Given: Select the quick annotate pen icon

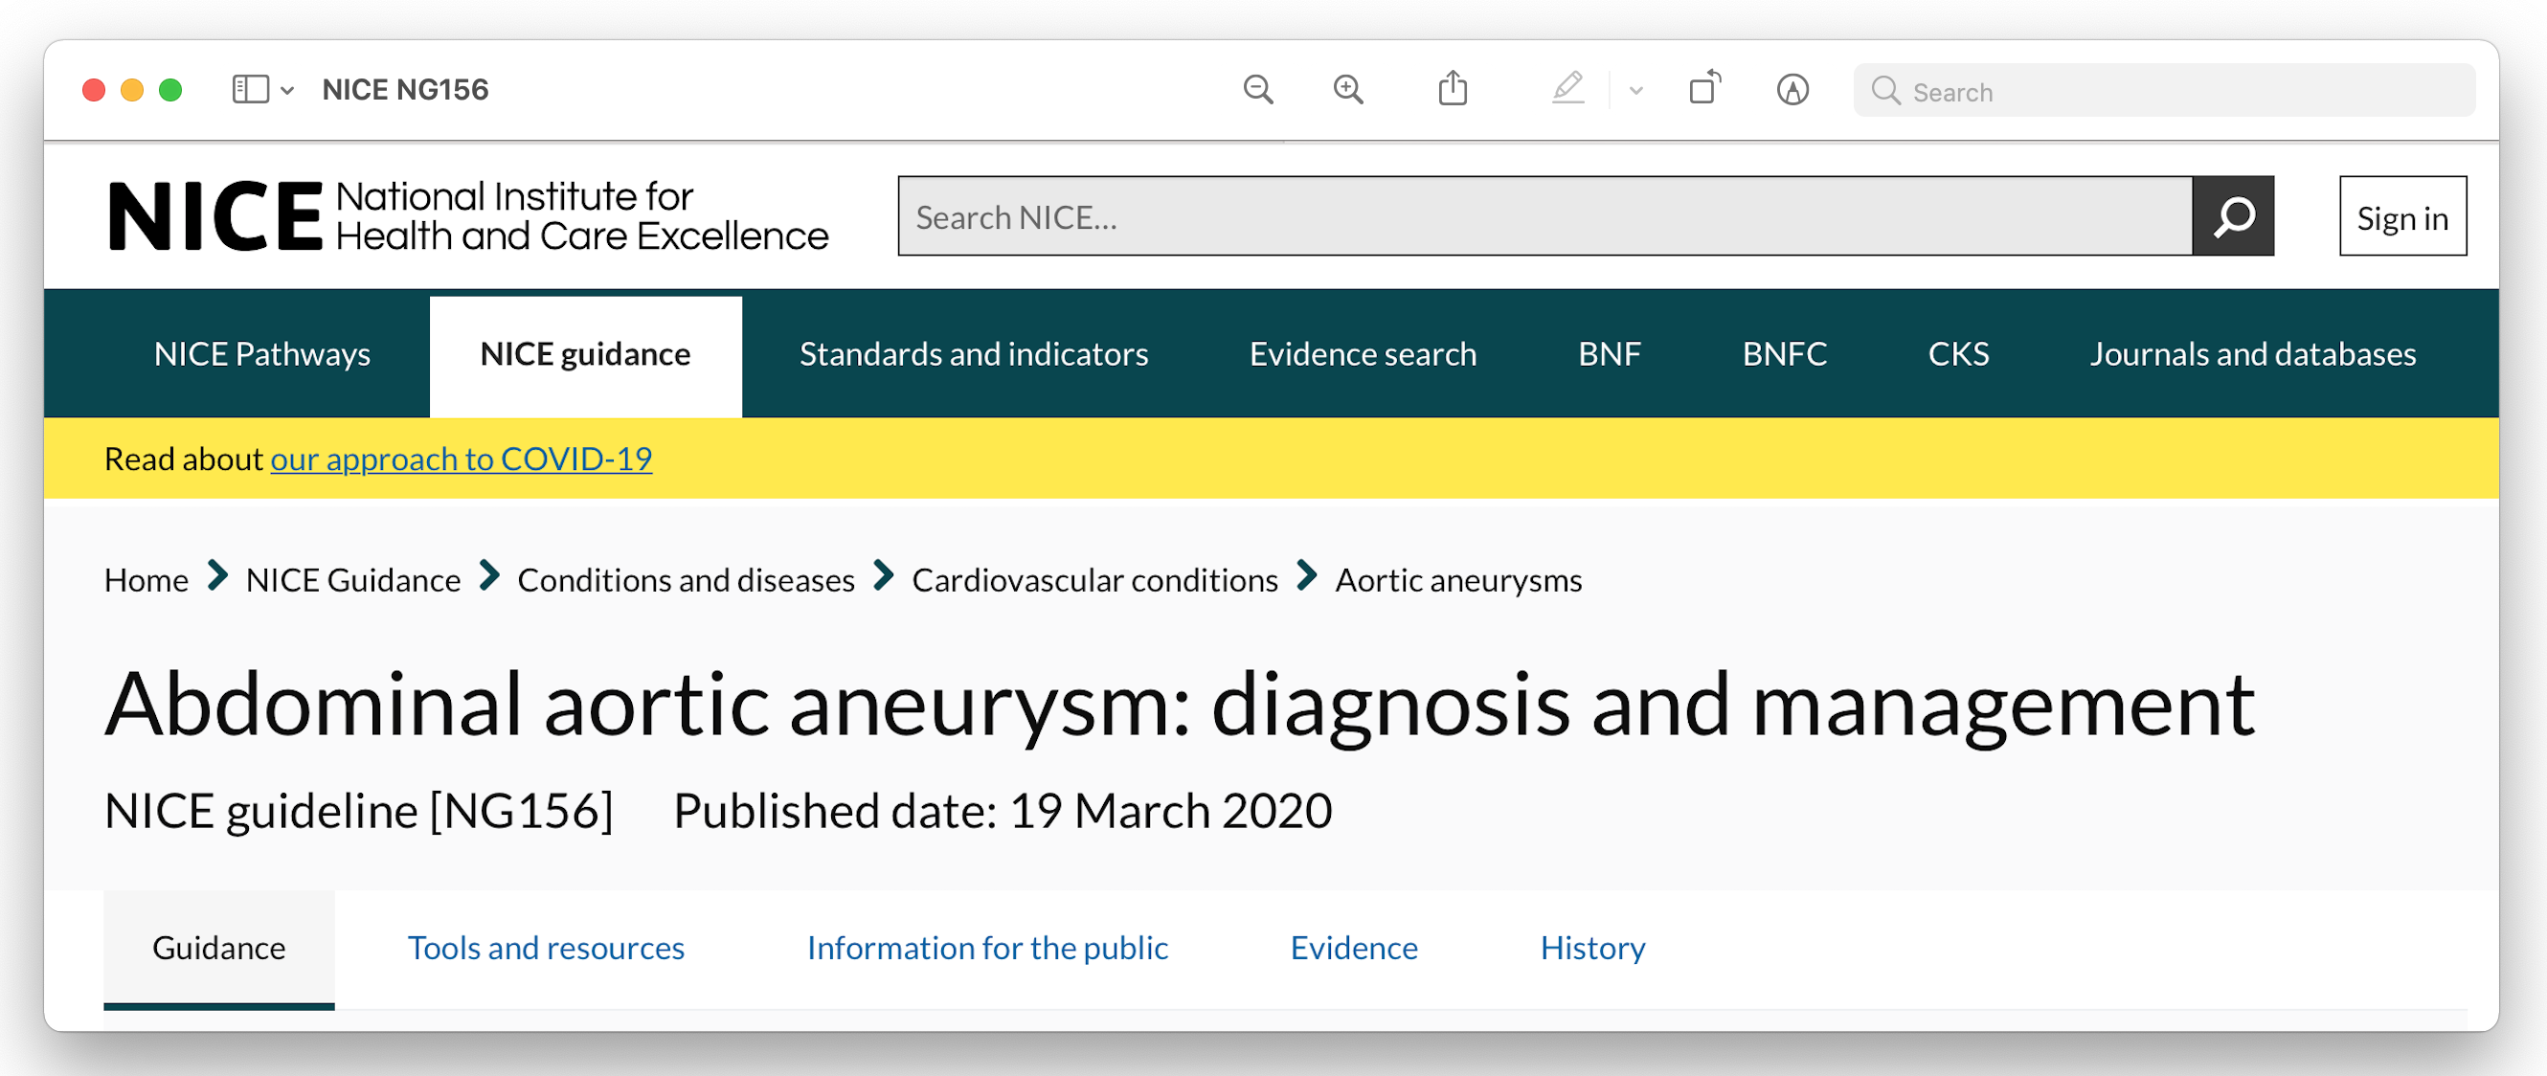Looking at the screenshot, I should 1792,91.
